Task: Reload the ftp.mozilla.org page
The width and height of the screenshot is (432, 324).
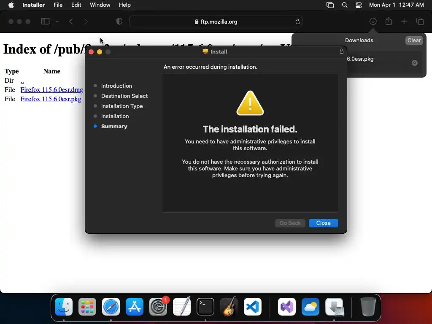Action: (297, 22)
